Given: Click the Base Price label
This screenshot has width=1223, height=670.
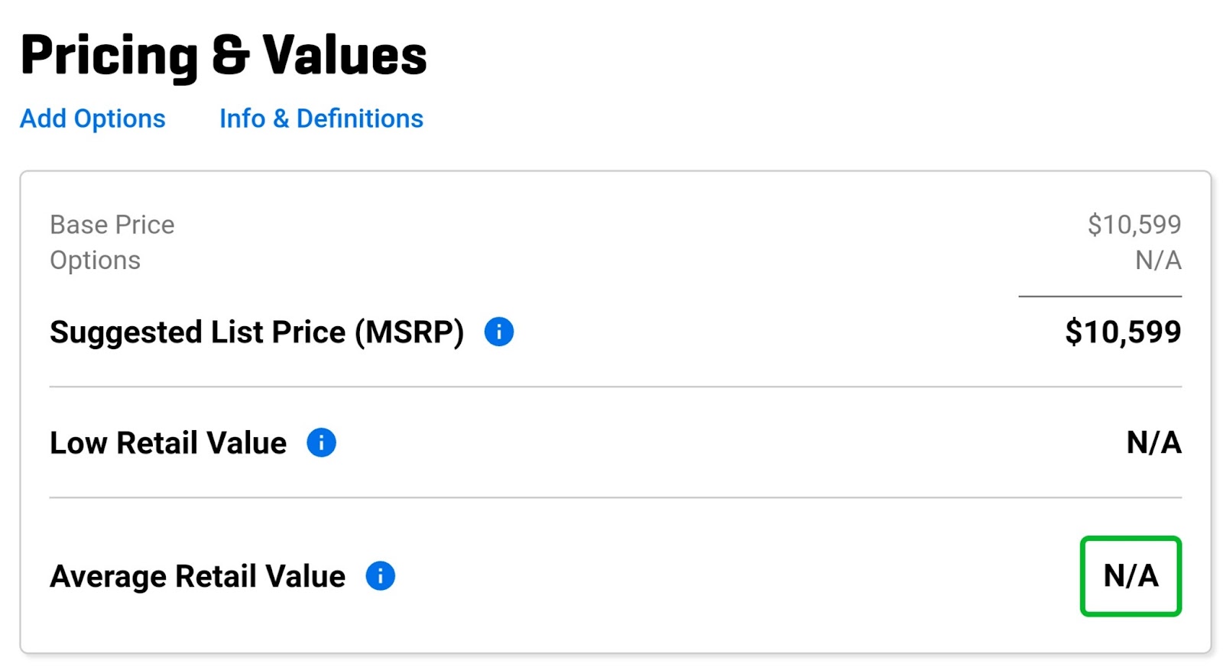Looking at the screenshot, I should click(x=112, y=225).
